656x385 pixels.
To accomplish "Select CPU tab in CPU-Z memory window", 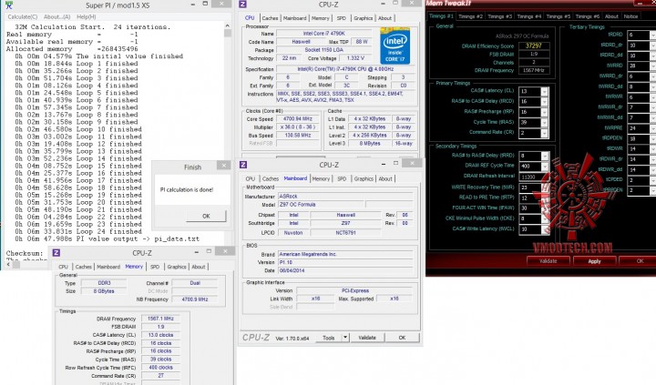I will pos(63,267).
